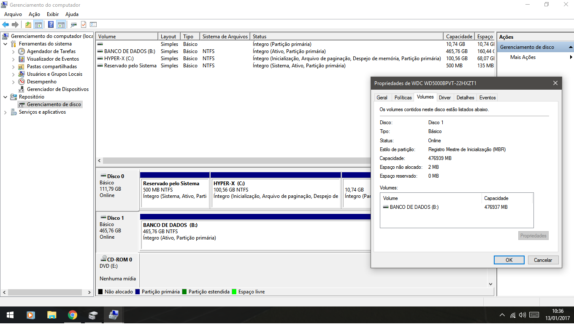Click OK in the properties dialog

(509, 260)
